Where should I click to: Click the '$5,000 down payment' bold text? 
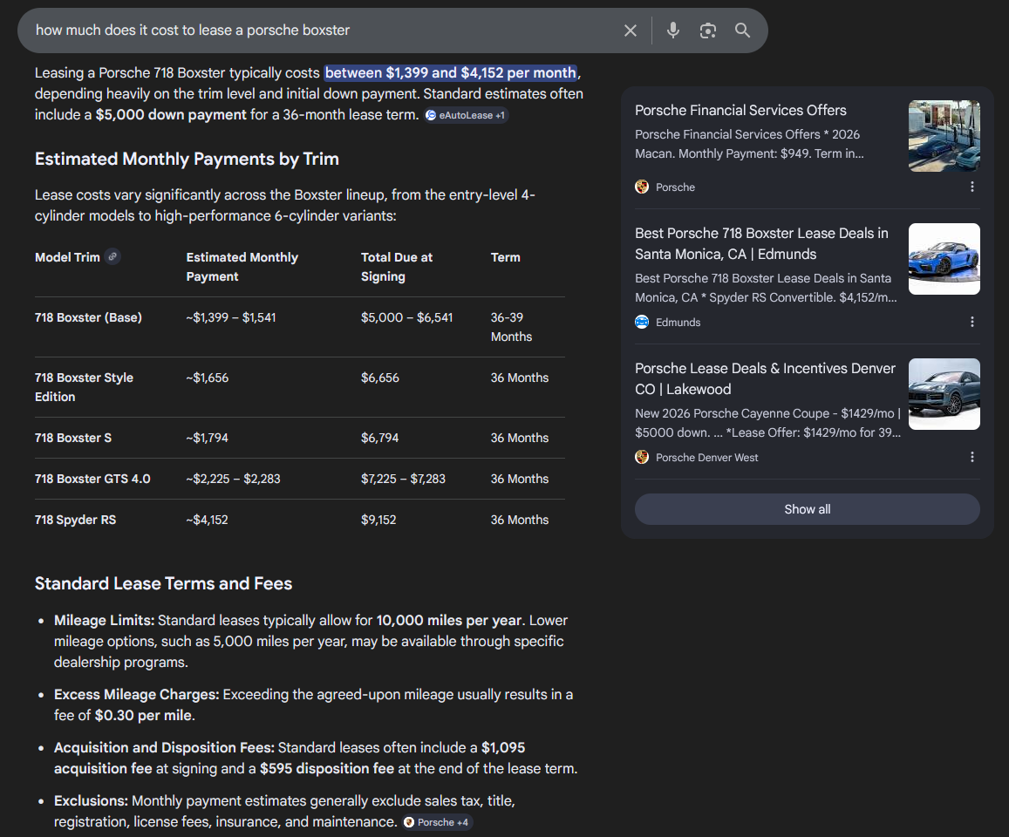pos(171,114)
